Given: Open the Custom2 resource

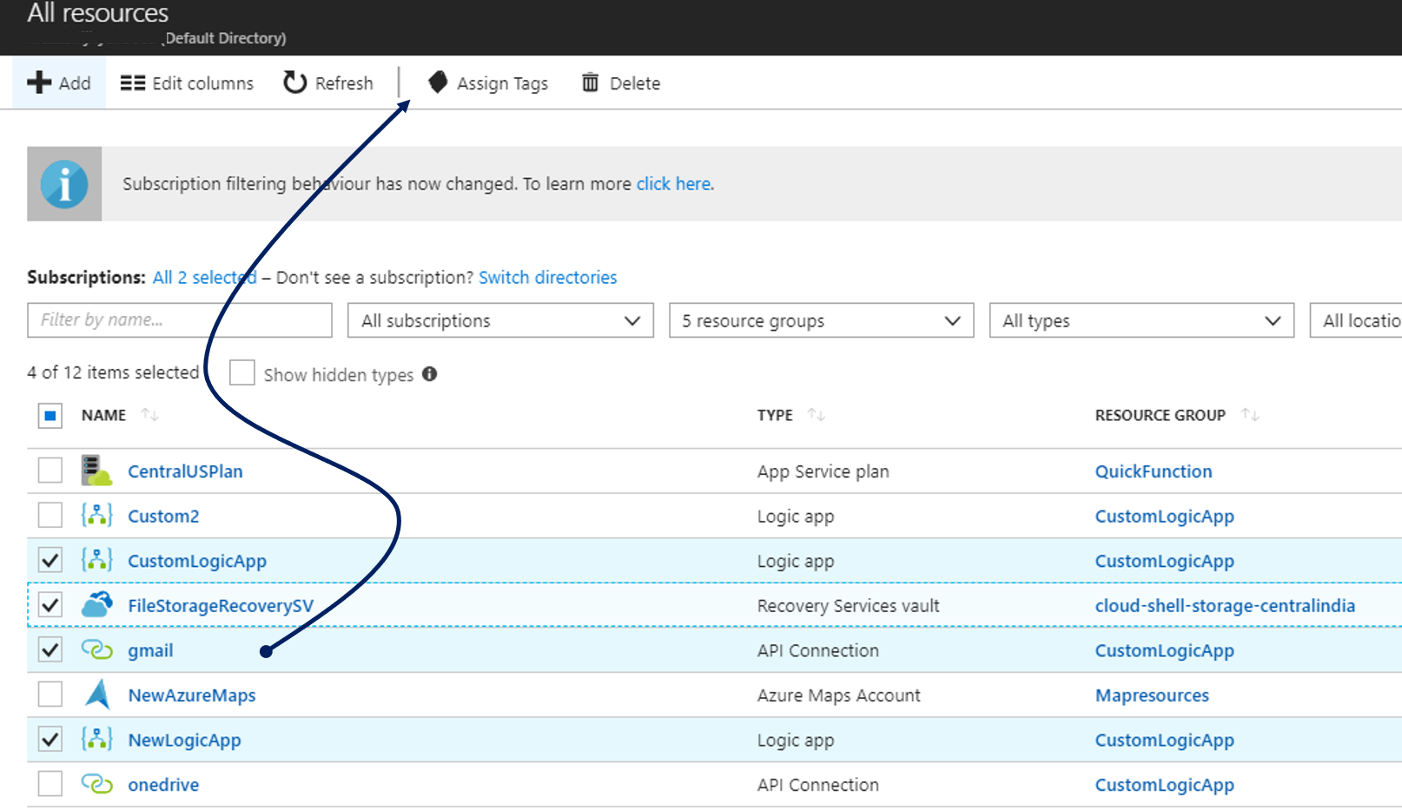Looking at the screenshot, I should pos(163,516).
